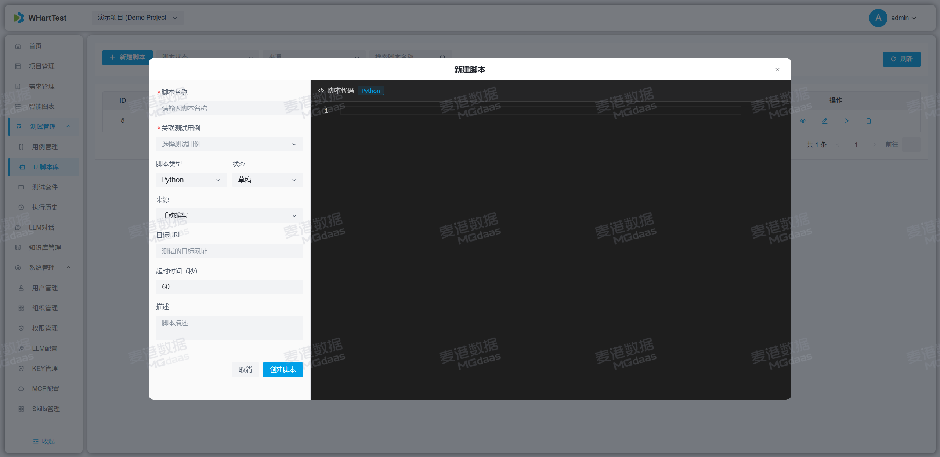940x457 pixels.
Task: Close the 新建脚本 dialog with X
Action: [x=777, y=70]
